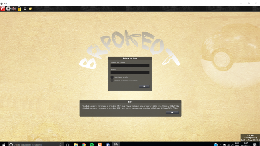Click the red power logout icon
Image resolution: width=260 pixels, height=146 pixels.
[x=3, y=8]
